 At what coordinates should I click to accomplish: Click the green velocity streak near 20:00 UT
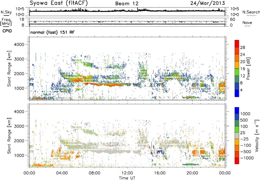[191, 164]
